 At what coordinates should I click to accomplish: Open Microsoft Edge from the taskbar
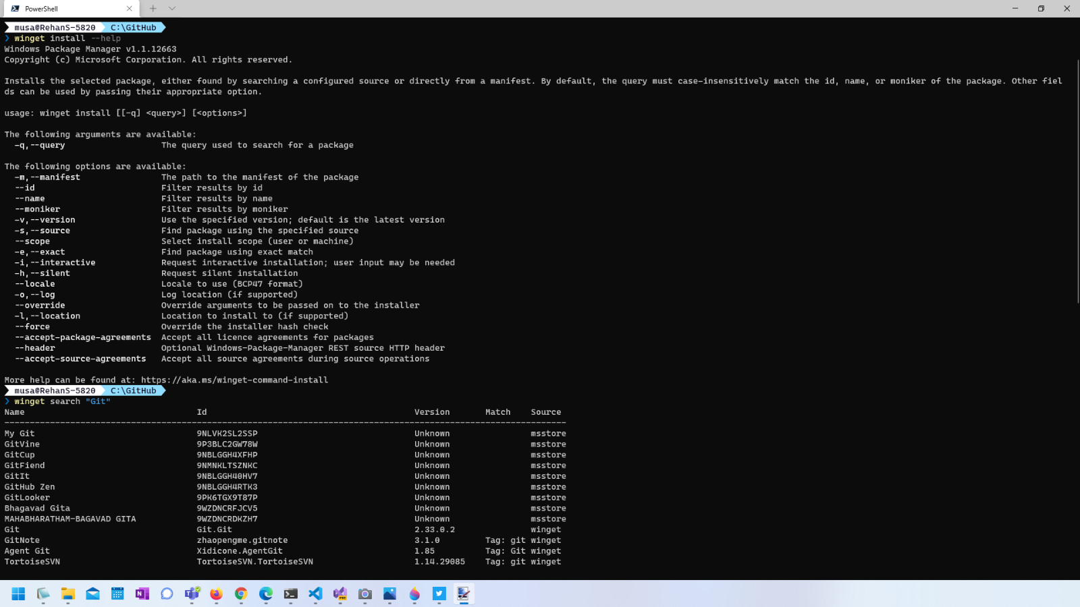tap(266, 594)
